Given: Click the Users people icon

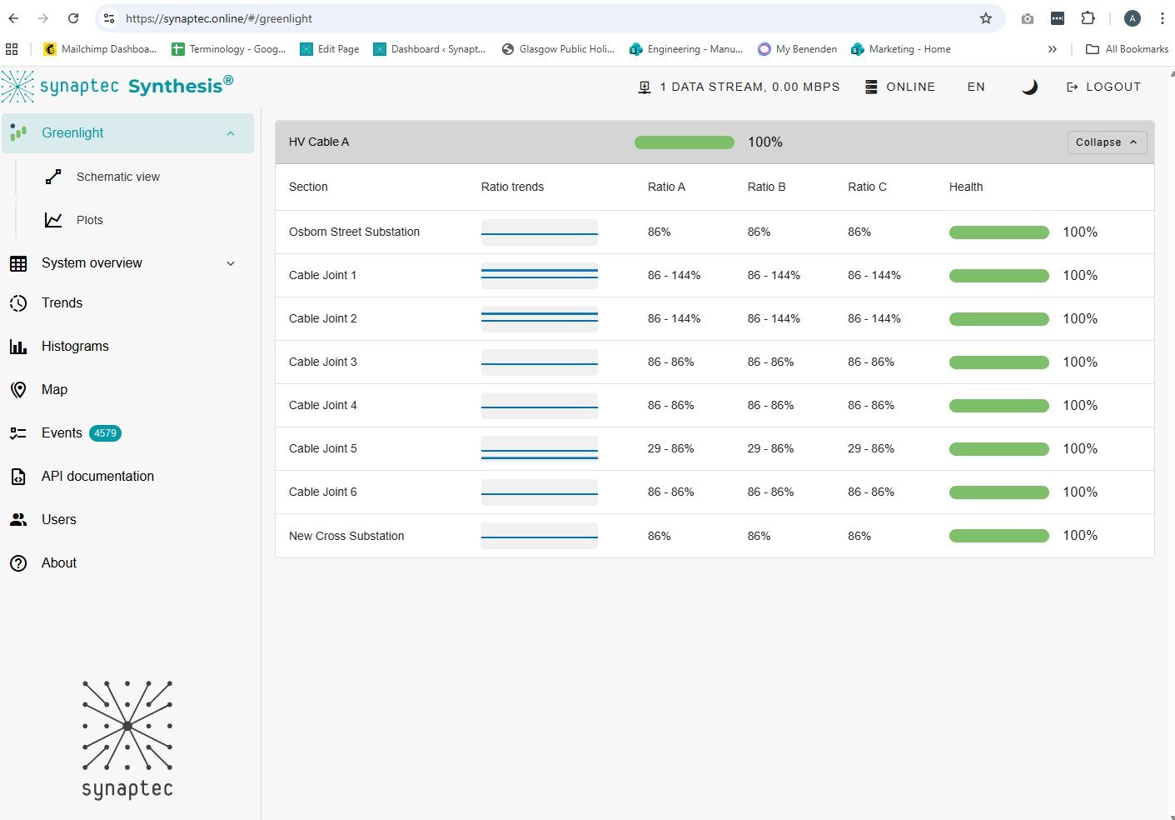Looking at the screenshot, I should (18, 520).
